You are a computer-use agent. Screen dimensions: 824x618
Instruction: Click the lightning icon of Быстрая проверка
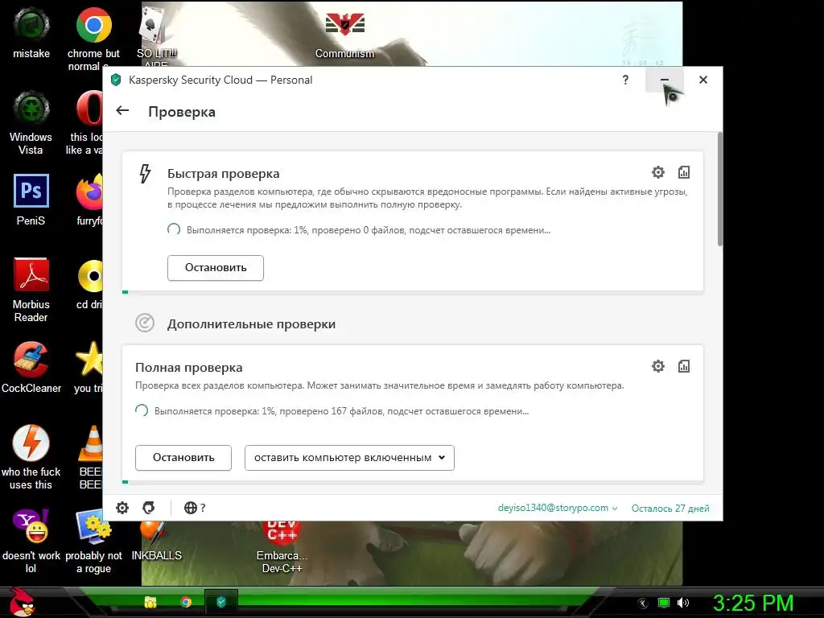145,174
